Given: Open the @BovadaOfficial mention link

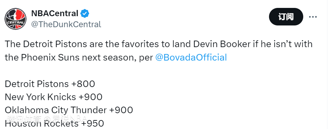Looking at the screenshot, I should coord(191,57).
